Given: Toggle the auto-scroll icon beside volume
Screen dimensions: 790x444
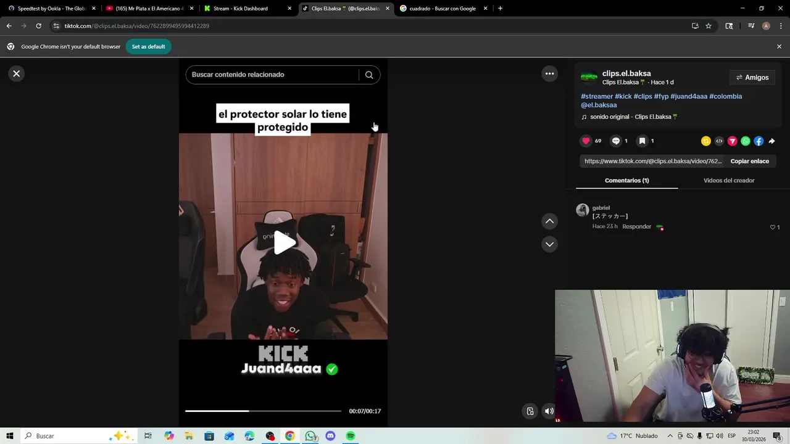Looking at the screenshot, I should 530,411.
